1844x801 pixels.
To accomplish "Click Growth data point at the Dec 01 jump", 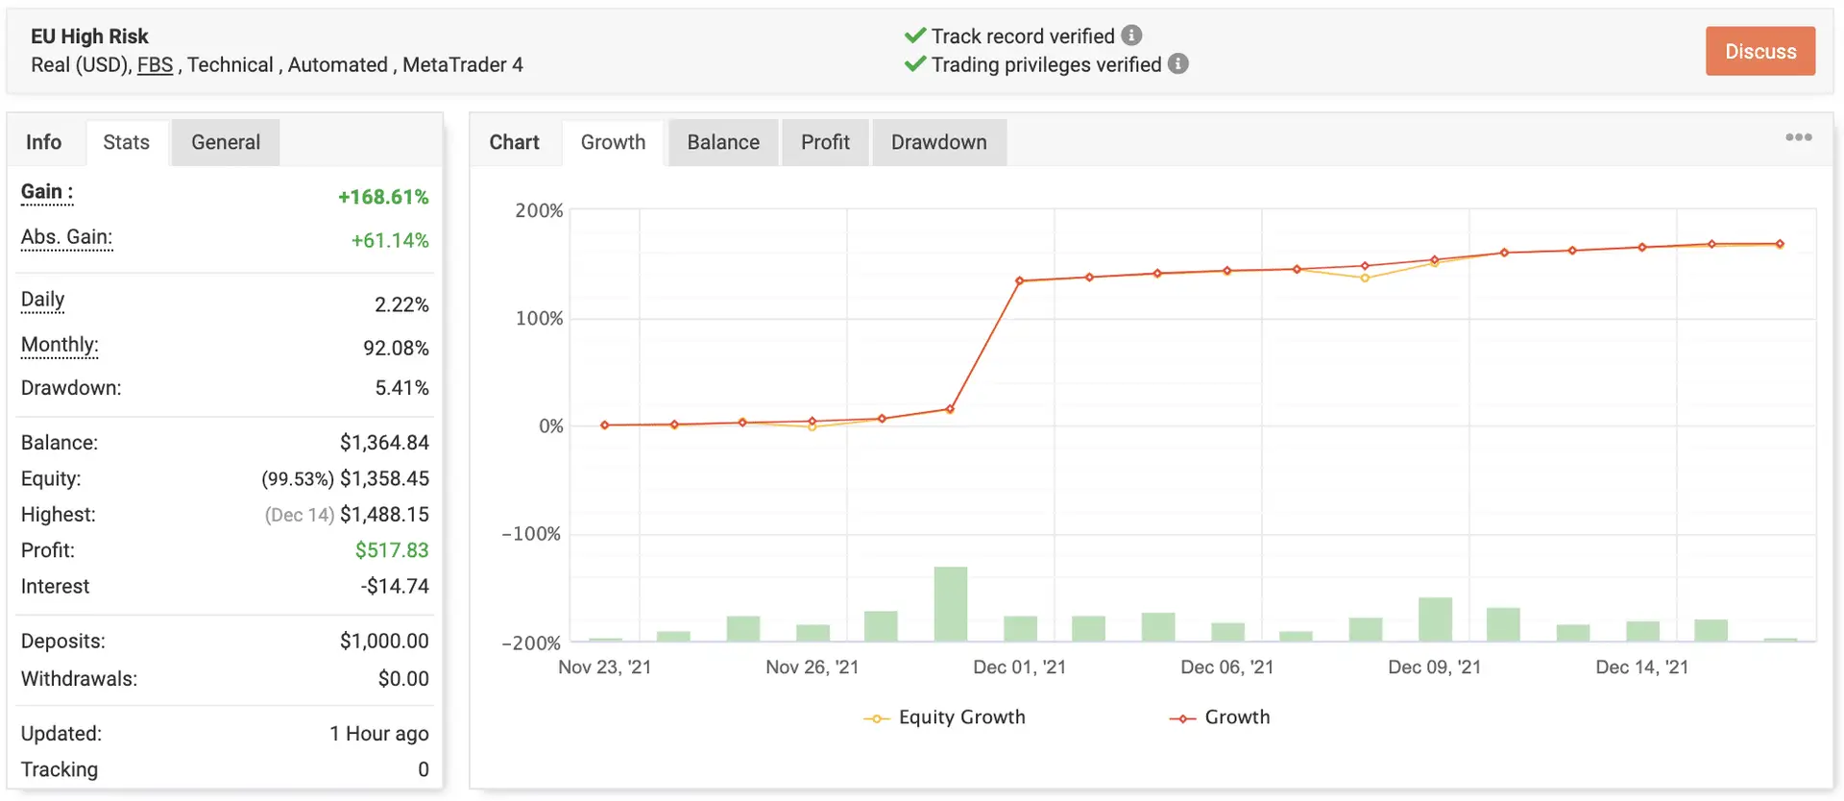I will [1019, 280].
